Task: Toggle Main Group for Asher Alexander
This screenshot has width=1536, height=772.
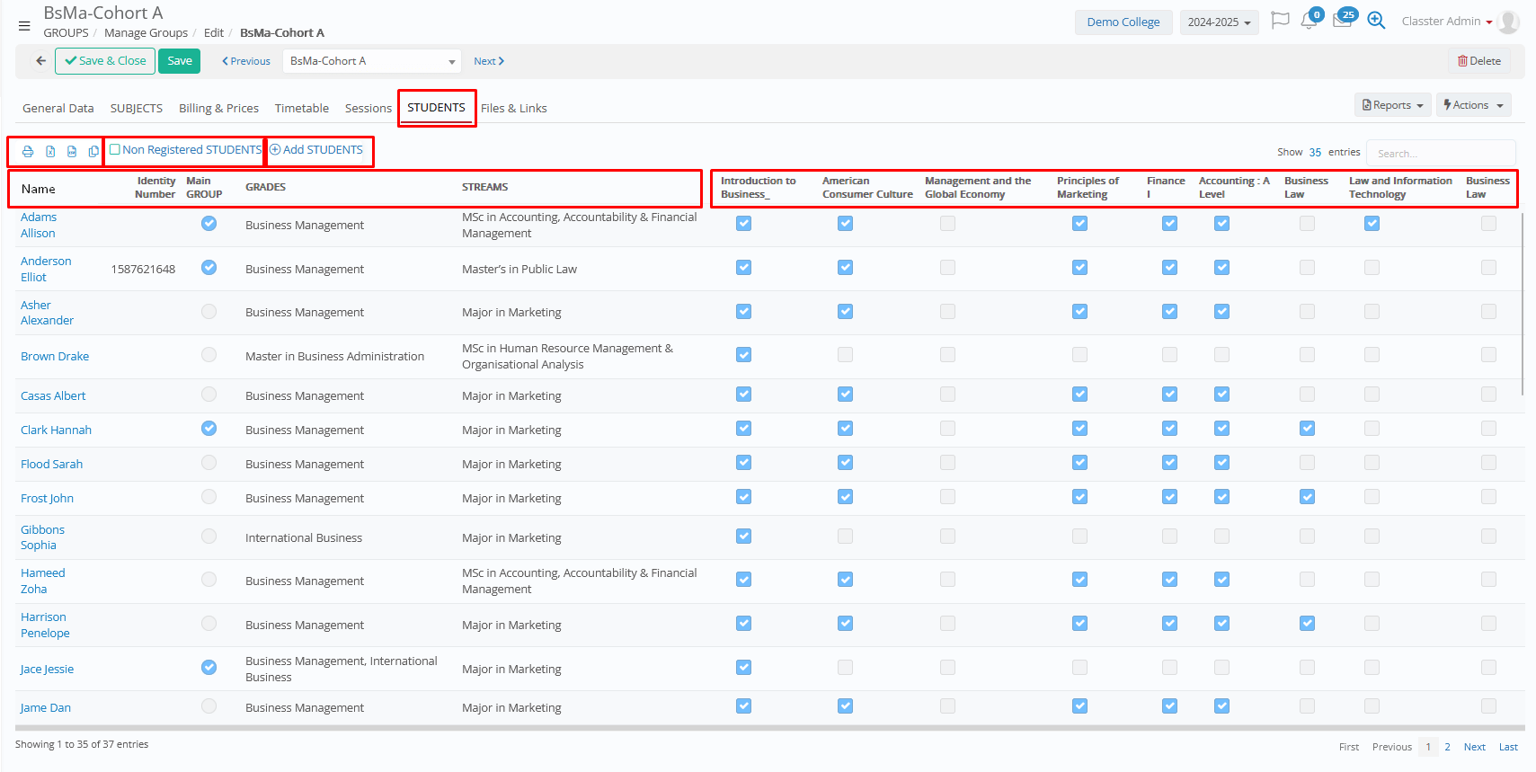Action: 209,312
